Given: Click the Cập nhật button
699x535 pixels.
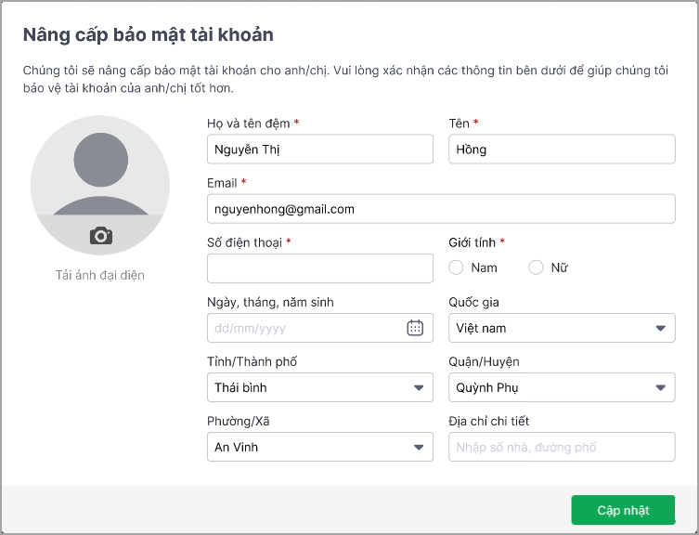Looking at the screenshot, I should (623, 510).
